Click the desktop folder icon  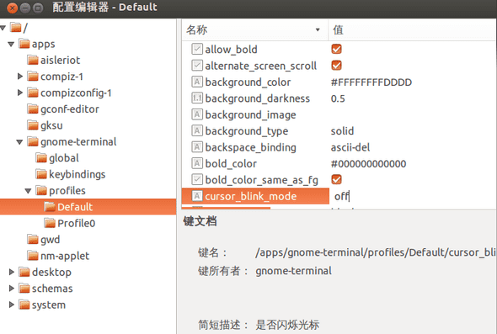pyautogui.click(x=24, y=272)
